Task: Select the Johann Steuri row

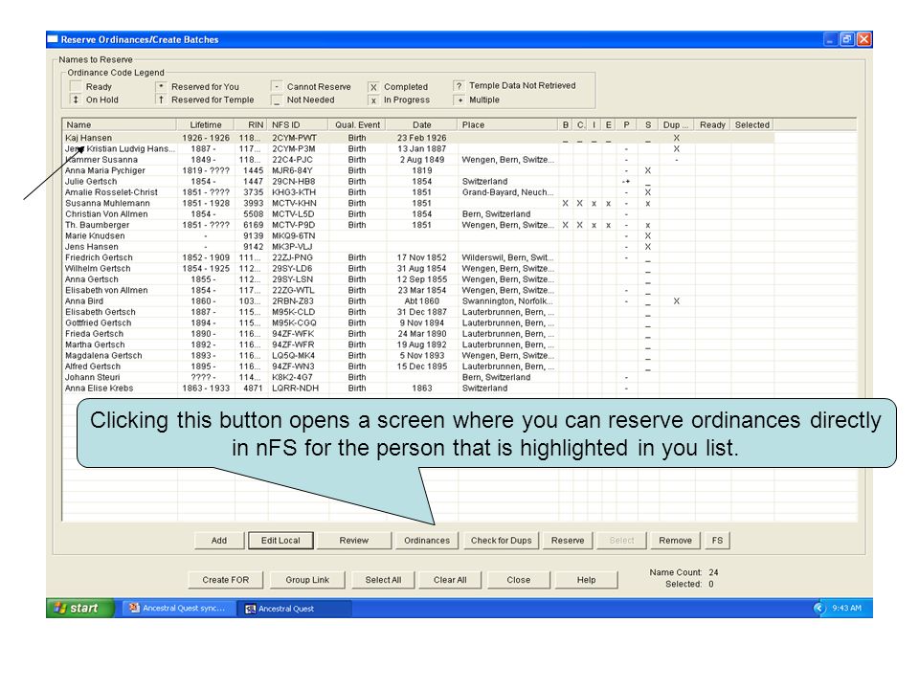Action: (x=418, y=377)
